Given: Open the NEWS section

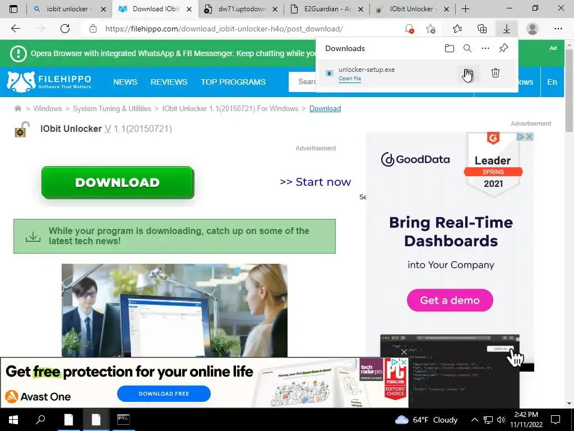Looking at the screenshot, I should point(125,82).
